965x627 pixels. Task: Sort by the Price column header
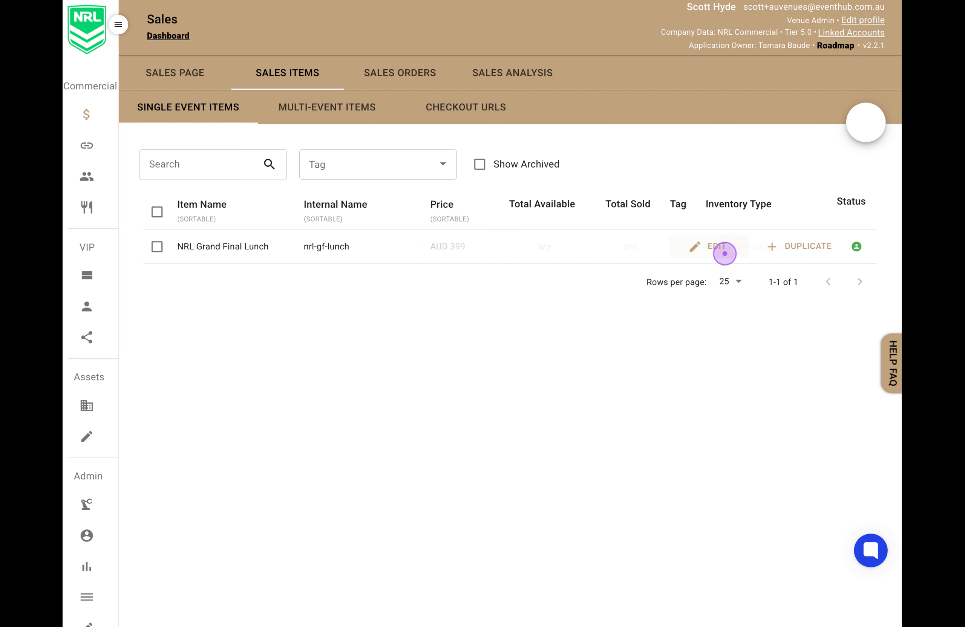pos(441,204)
